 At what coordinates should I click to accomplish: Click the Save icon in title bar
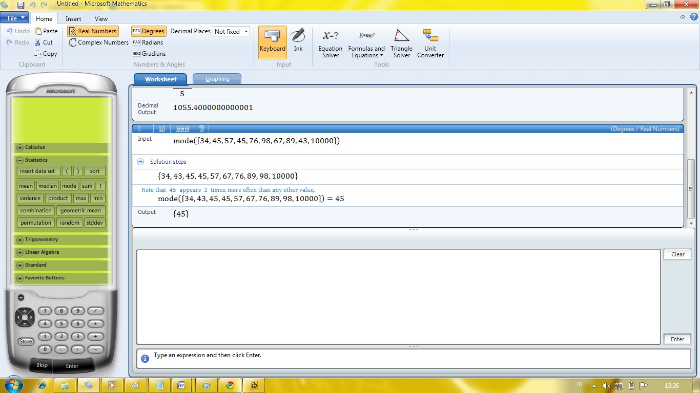pyautogui.click(x=20, y=4)
